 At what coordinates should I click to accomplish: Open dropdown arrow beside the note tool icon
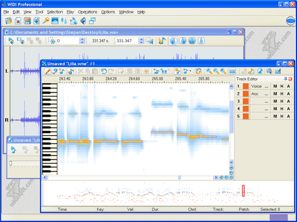click(x=190, y=71)
